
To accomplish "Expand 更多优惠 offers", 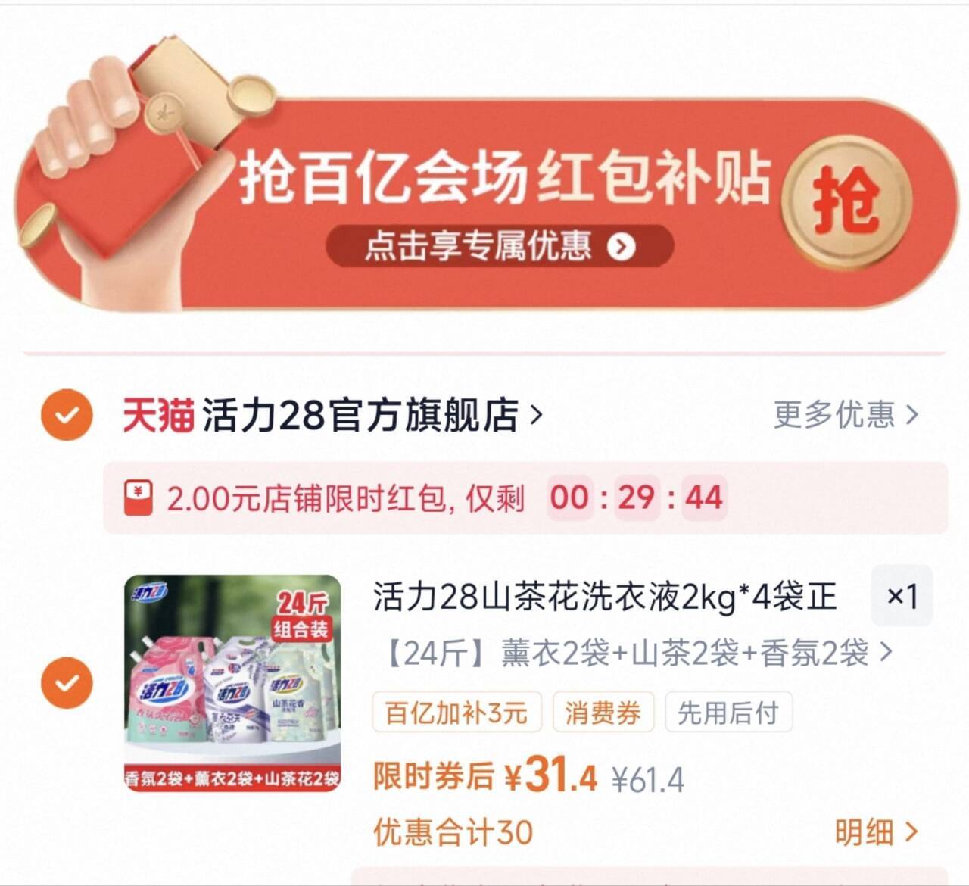I will (x=846, y=415).
